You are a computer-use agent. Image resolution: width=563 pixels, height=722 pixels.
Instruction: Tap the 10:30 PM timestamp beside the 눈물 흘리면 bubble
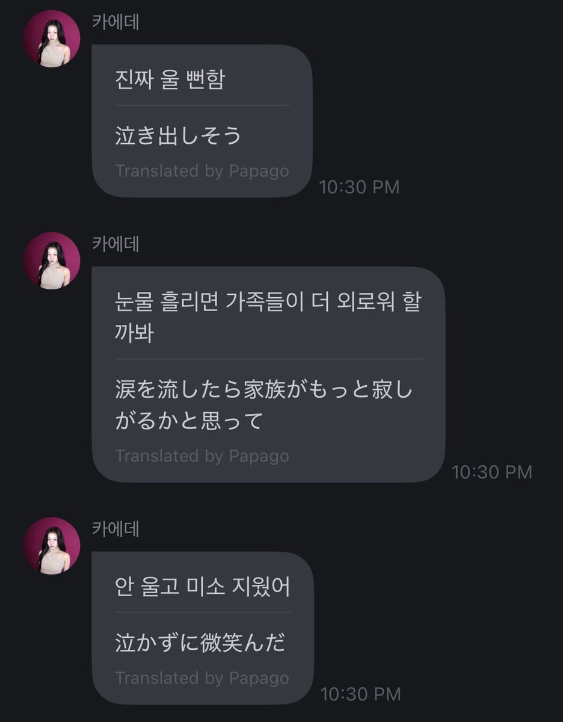[492, 472]
